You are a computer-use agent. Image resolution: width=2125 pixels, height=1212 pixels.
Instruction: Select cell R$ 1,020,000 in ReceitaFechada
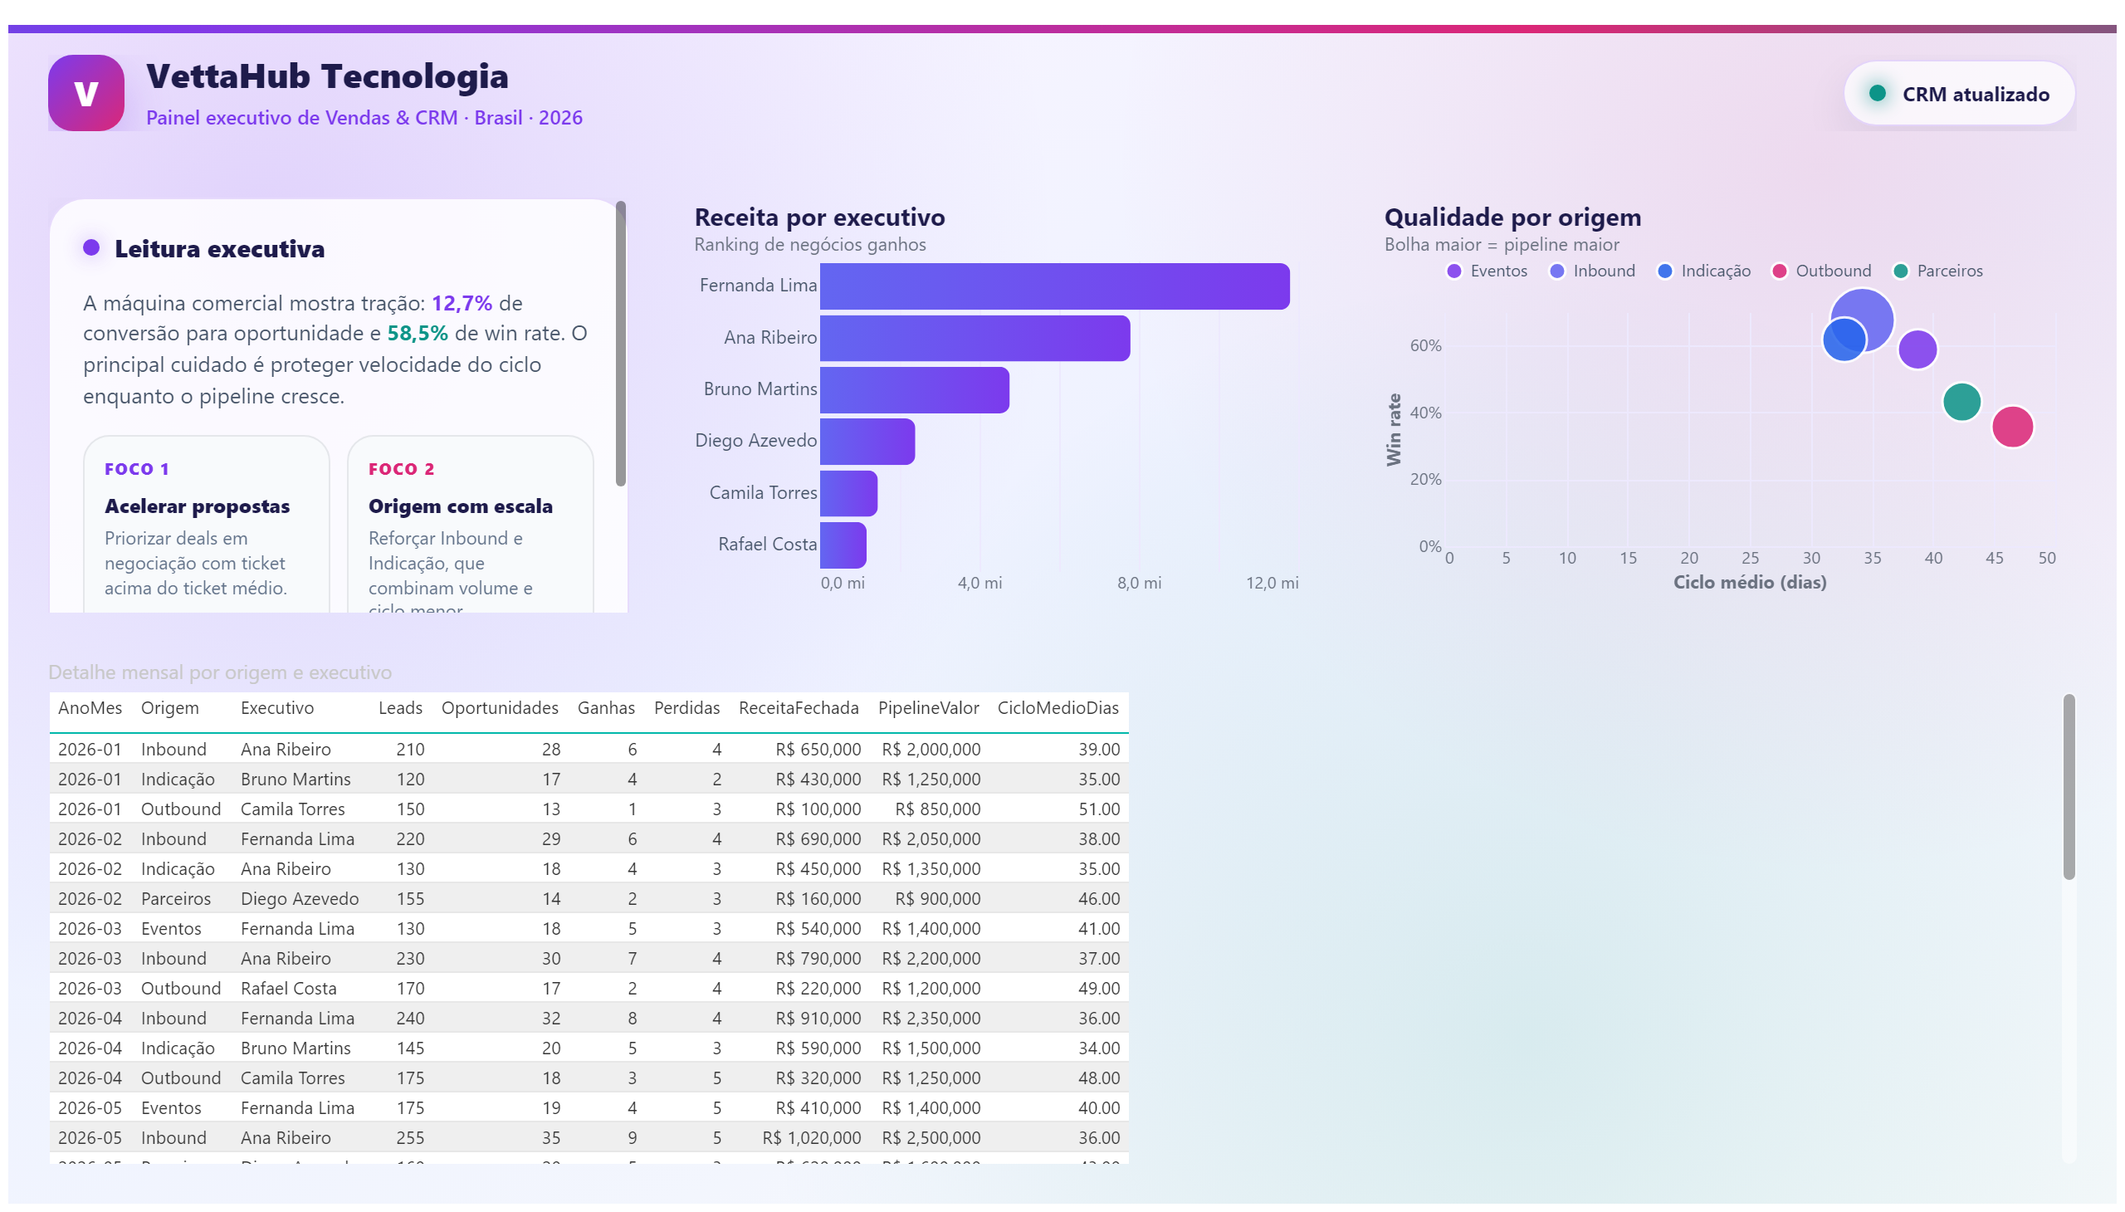tap(812, 1138)
